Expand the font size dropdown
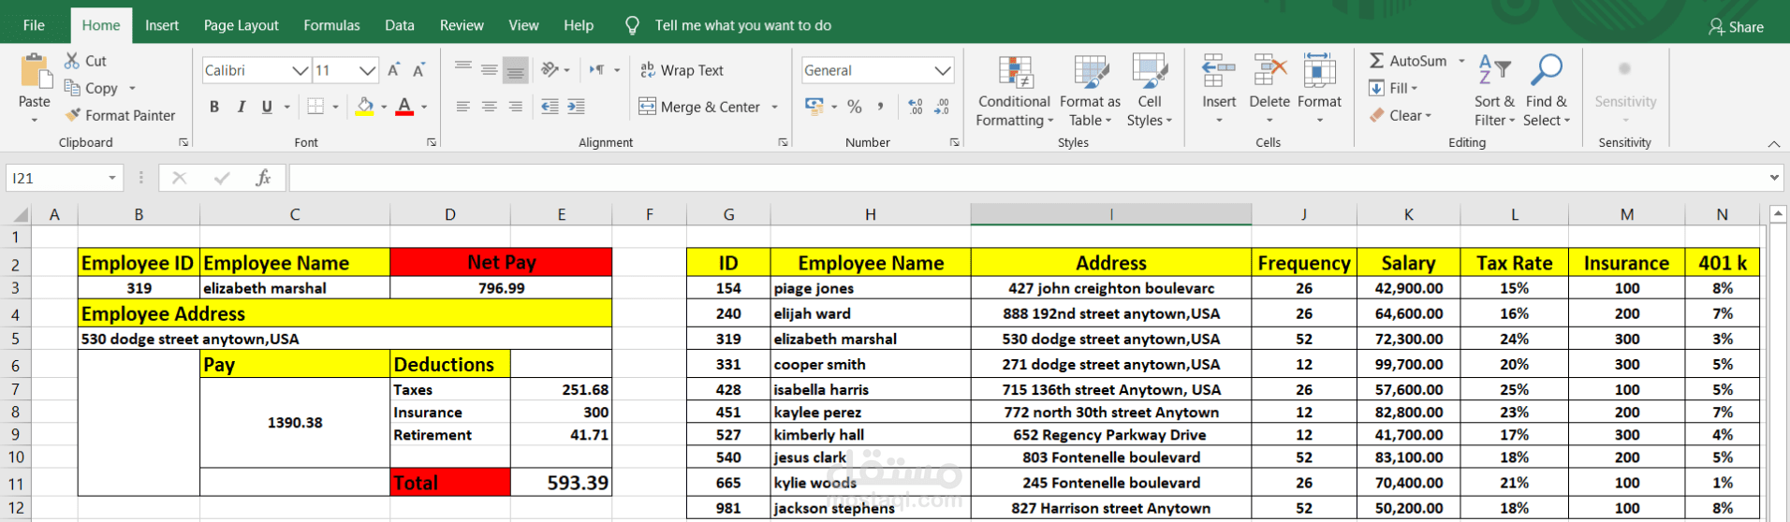The height and width of the screenshot is (522, 1790). [367, 70]
